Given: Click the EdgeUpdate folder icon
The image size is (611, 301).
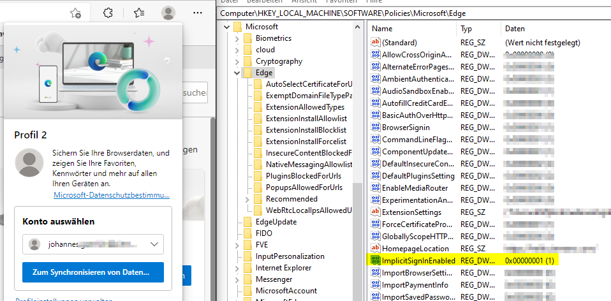Looking at the screenshot, I should pos(248,222).
